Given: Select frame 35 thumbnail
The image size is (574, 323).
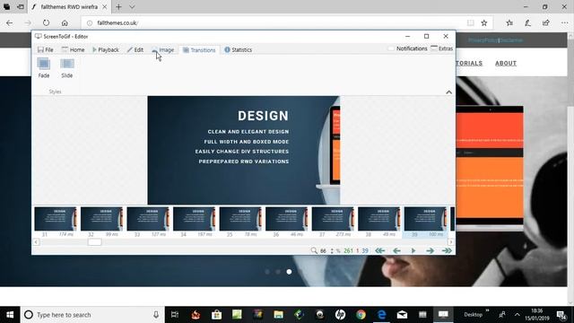Looking at the screenshot, I should [x=240, y=222].
